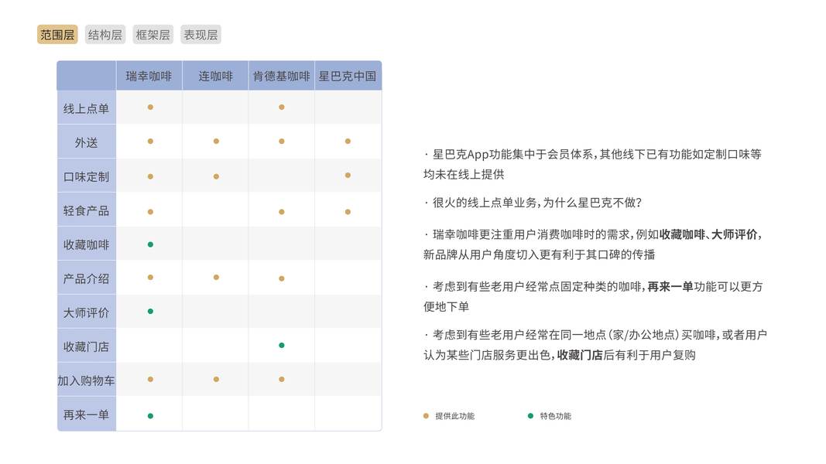The width and height of the screenshot is (826, 464).
Task: Click green dot for 瑞幸咖啡 收藏咖啡
Action: (x=150, y=244)
